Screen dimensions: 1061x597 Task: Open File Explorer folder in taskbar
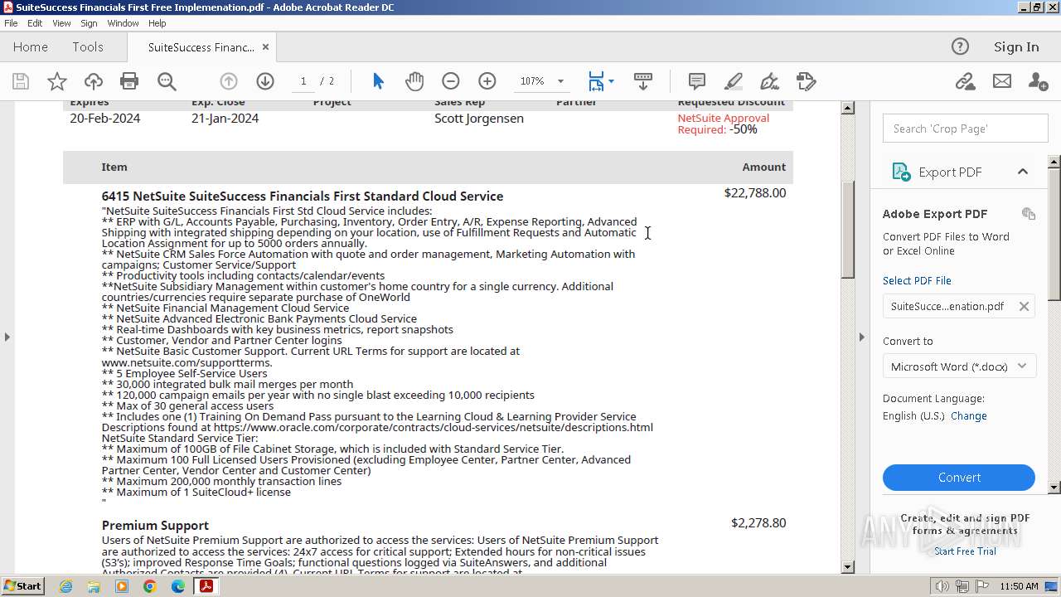(x=94, y=586)
